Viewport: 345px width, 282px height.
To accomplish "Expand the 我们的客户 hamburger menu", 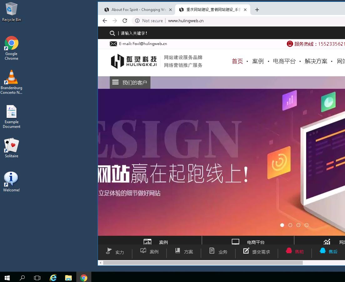I will 115,82.
